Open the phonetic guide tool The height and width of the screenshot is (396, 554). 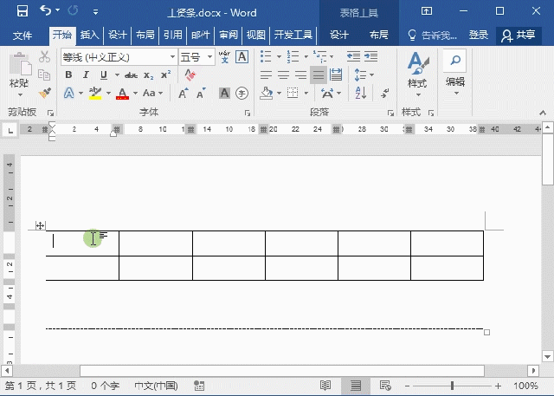pos(224,56)
